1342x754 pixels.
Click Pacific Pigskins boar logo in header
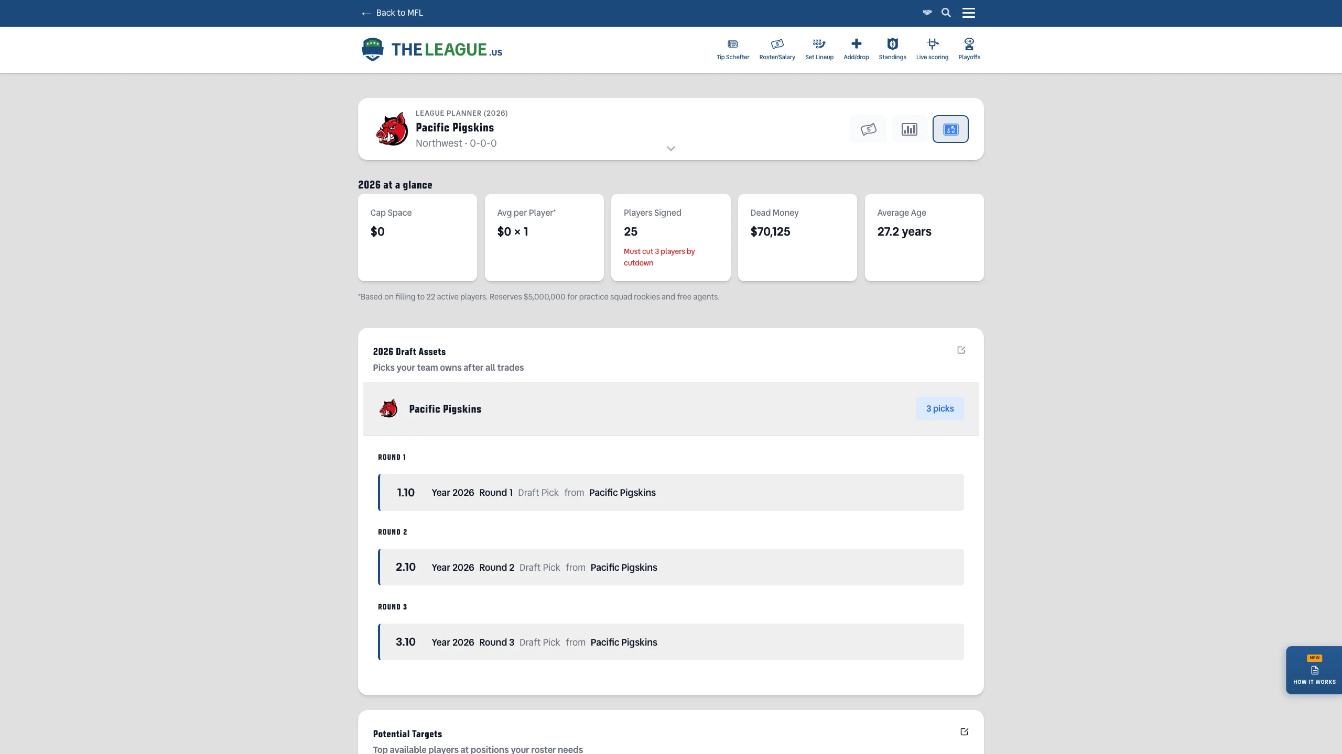tap(392, 129)
